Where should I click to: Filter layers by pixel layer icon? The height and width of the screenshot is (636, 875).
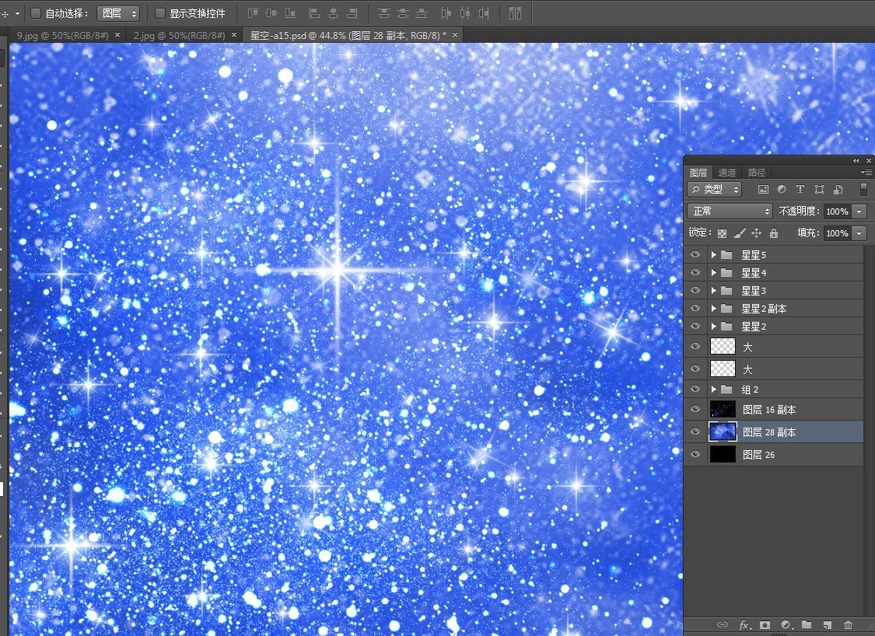[x=763, y=190]
